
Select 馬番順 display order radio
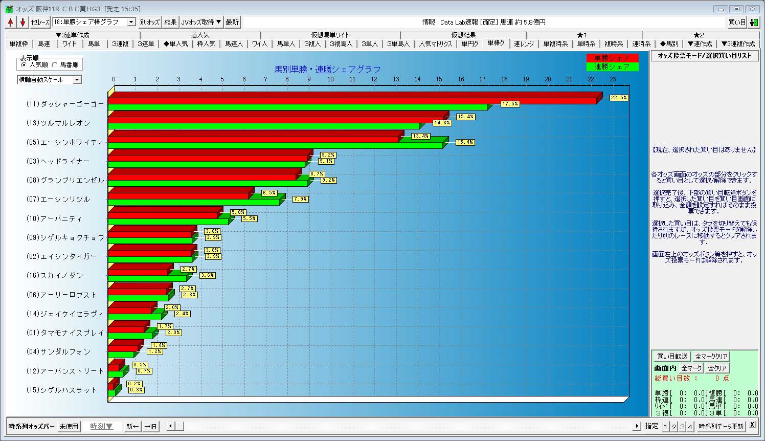pos(55,65)
